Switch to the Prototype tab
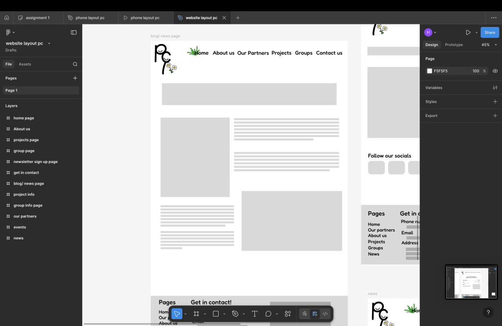Screen dimensions: 502x326 (453, 45)
